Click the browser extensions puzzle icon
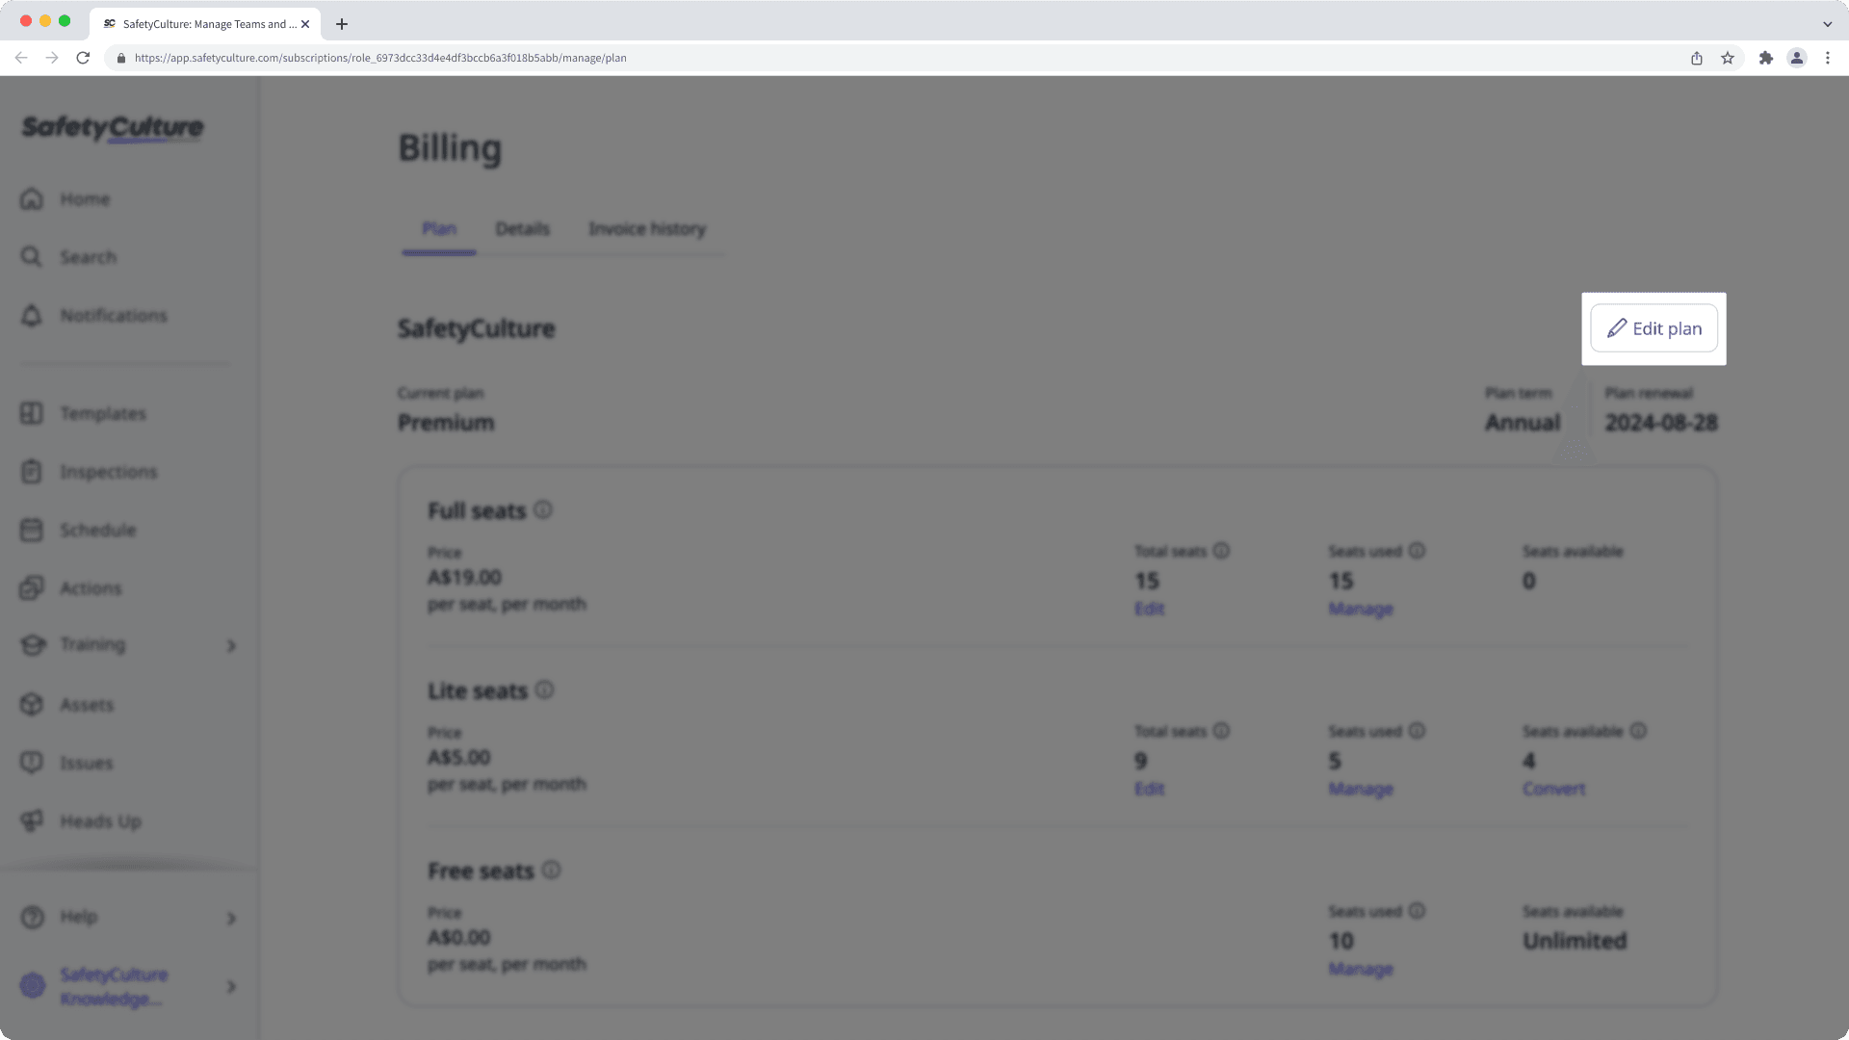Screen dimensions: 1849x1040 coord(1767,58)
